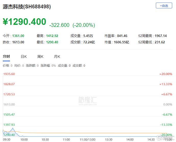The width and height of the screenshot is (176, 142).
Task: Click the 11:00 time axis label
Action: (x=66, y=140)
